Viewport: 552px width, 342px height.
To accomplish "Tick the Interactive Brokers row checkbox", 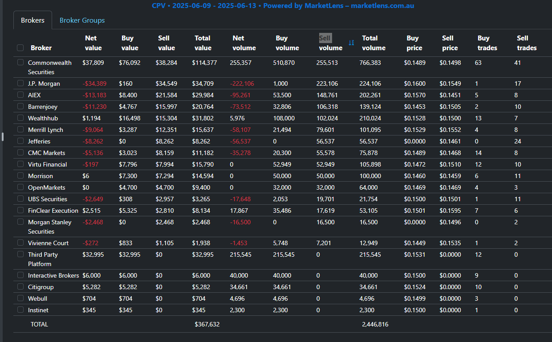I will tap(20, 275).
